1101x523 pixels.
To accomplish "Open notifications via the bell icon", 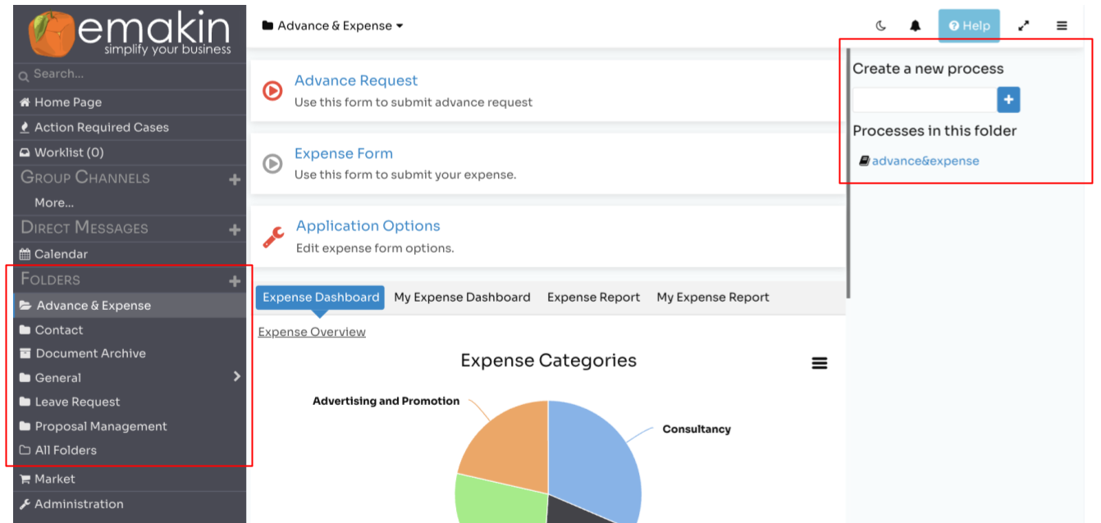I will click(916, 25).
